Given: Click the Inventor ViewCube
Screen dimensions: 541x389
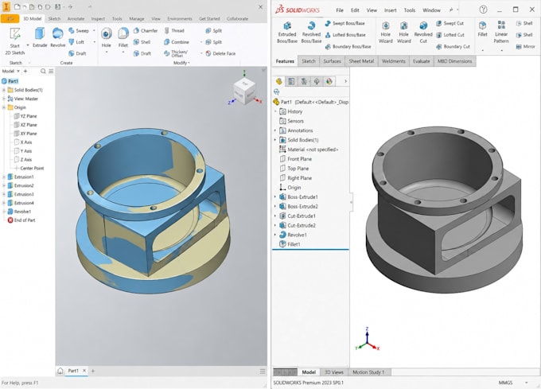Looking at the screenshot, I should click(x=244, y=91).
